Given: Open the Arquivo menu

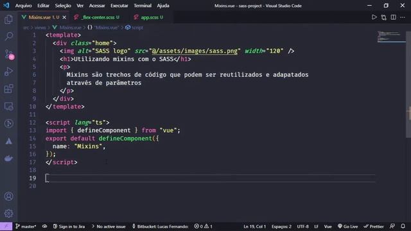Looking at the screenshot, I should pyautogui.click(x=23, y=6).
